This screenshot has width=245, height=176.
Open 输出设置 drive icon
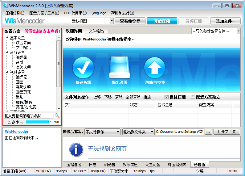(120, 68)
